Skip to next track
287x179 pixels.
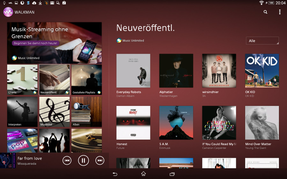click(x=100, y=161)
